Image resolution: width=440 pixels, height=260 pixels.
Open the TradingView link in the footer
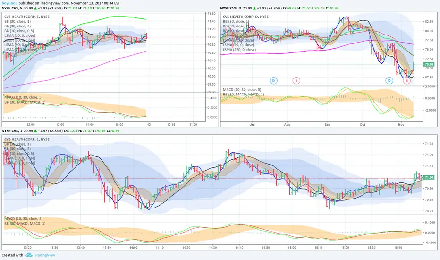click(x=45, y=255)
